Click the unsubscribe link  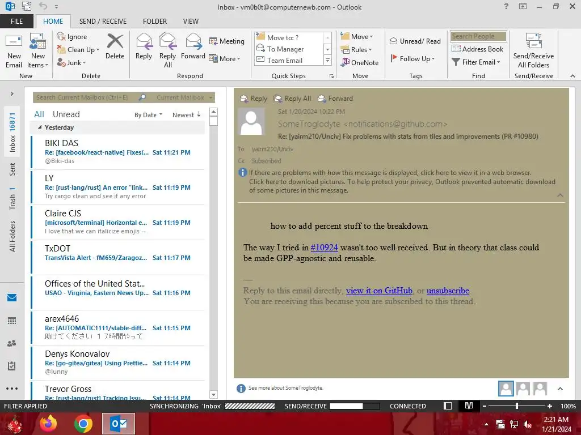pyautogui.click(x=448, y=291)
